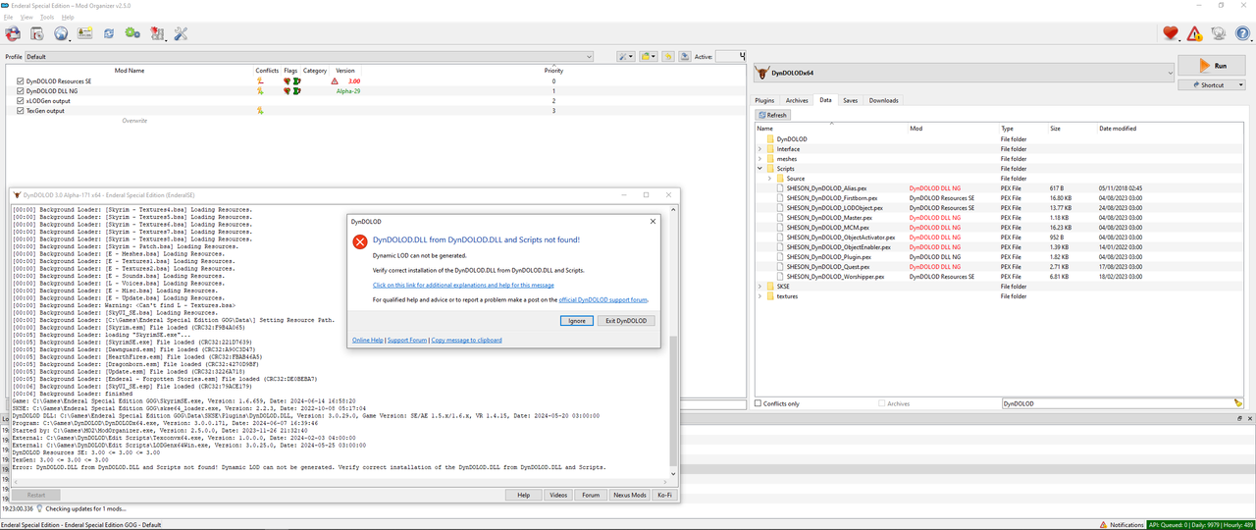Click the create backup icon beside Active
Screen dimensions: 1256x530
coord(684,57)
